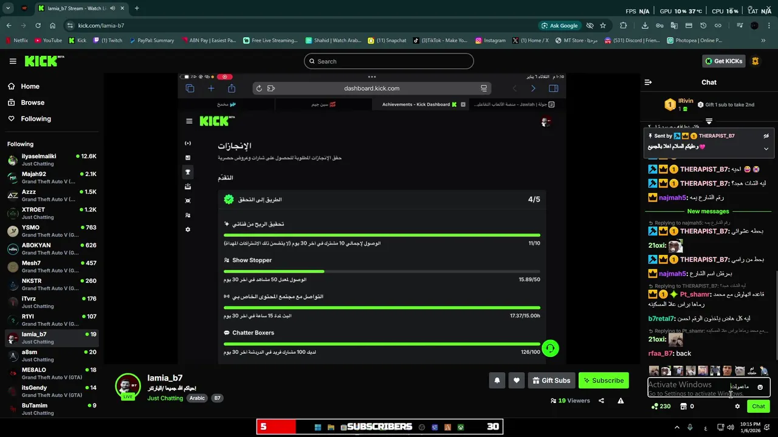Open the Twitch bookmark
This screenshot has height=437, width=778.
click(108, 41)
